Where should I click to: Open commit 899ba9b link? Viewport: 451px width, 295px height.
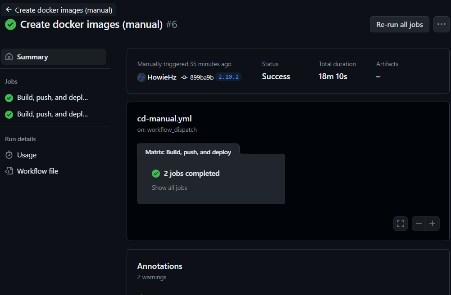pos(202,77)
